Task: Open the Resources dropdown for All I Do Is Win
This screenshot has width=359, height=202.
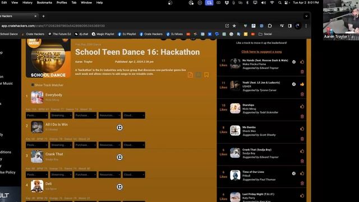Action: point(110,145)
